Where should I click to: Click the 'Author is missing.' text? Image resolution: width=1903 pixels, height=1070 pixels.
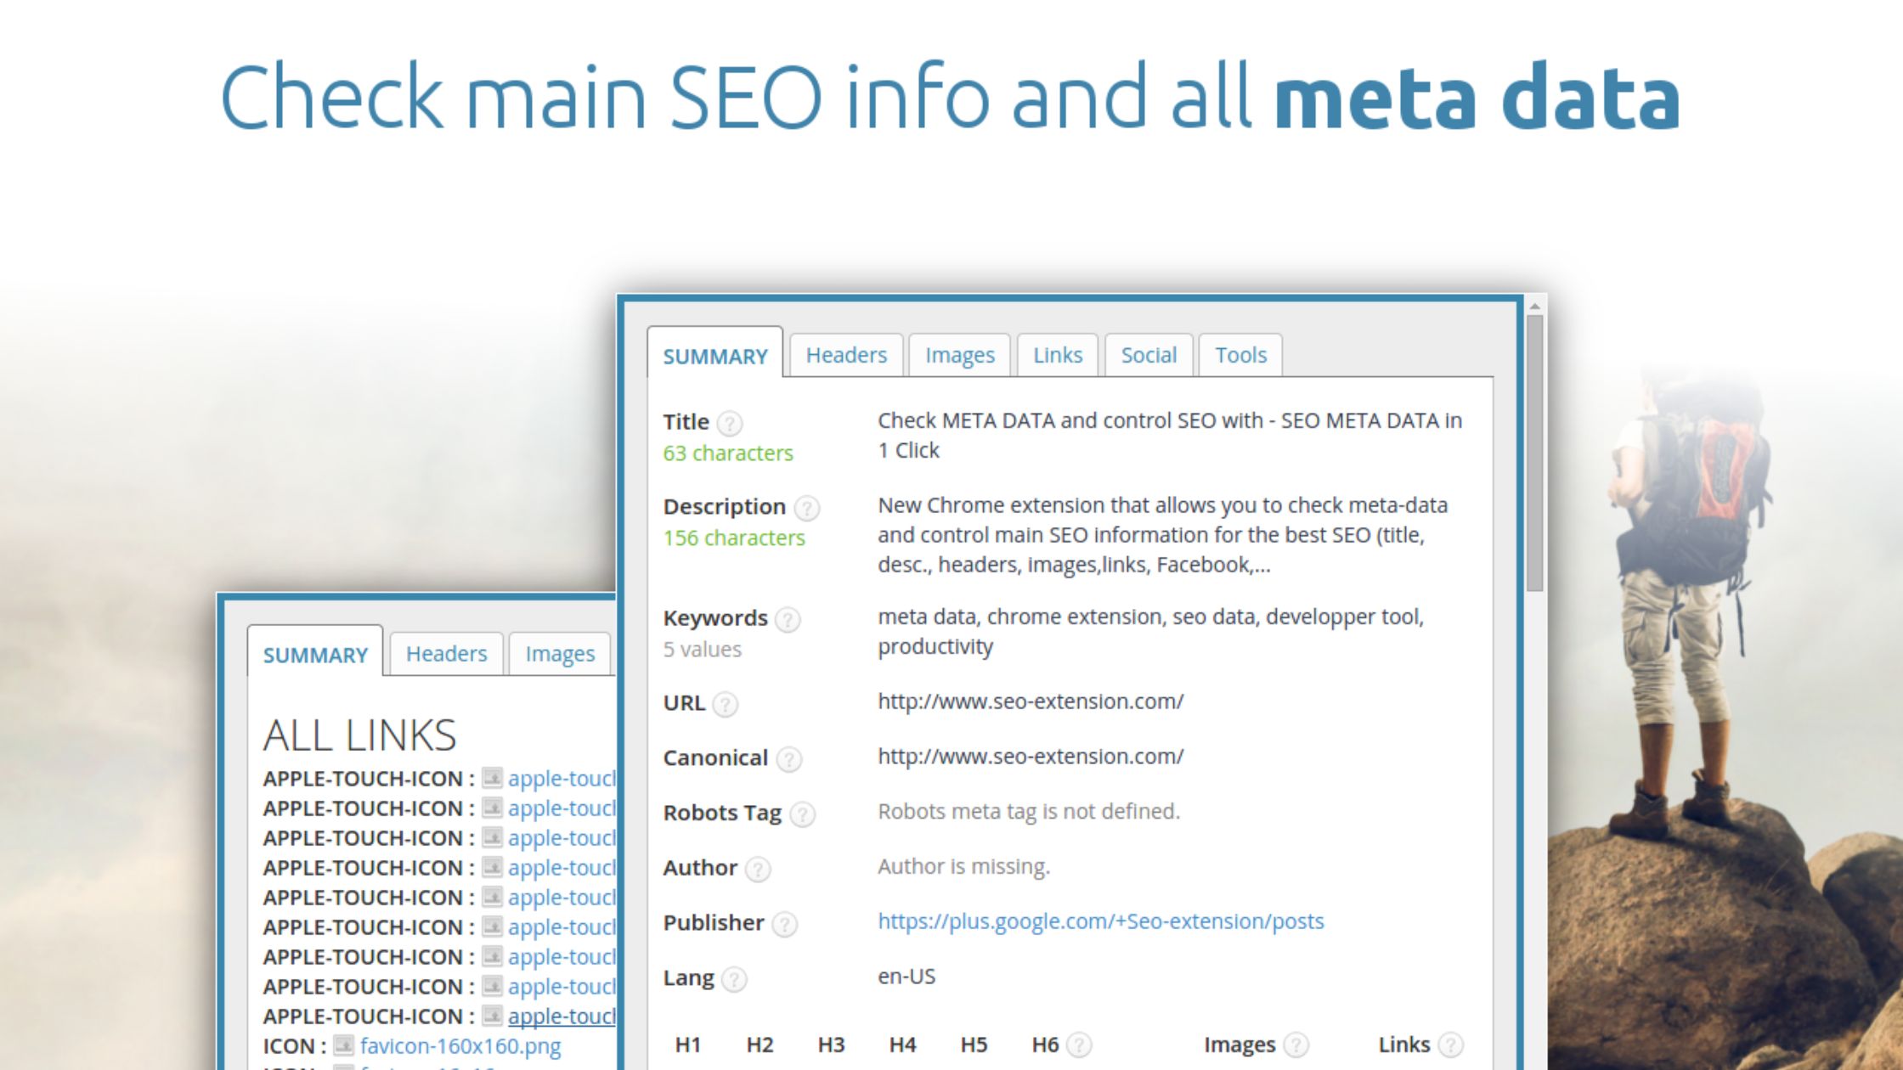click(x=963, y=867)
